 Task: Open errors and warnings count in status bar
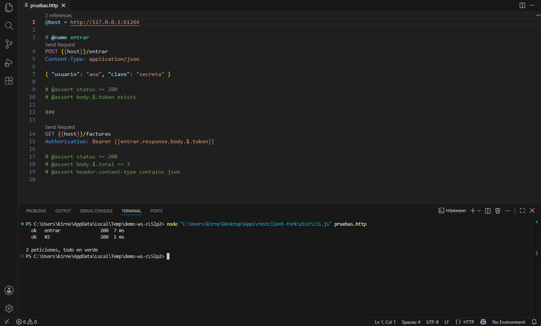tap(27, 322)
